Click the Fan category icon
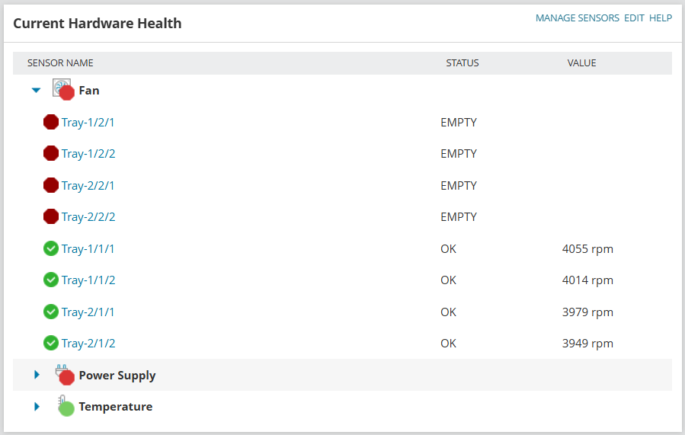 [x=62, y=89]
